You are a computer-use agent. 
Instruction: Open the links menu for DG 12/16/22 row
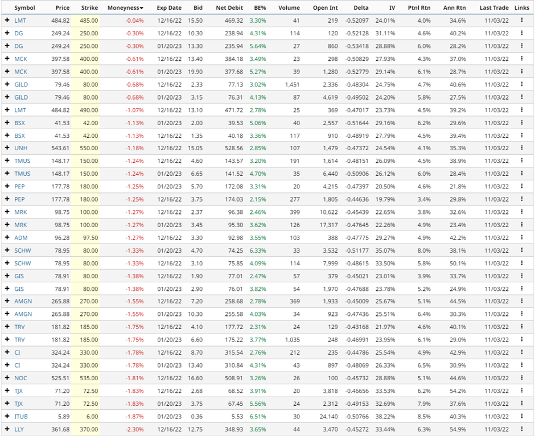coord(522,33)
